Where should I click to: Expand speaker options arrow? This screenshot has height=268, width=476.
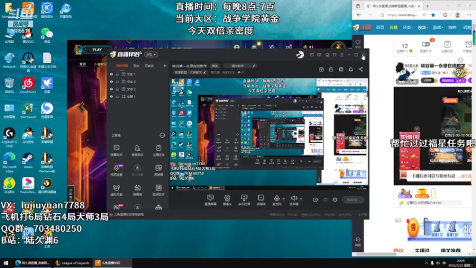(301, 199)
